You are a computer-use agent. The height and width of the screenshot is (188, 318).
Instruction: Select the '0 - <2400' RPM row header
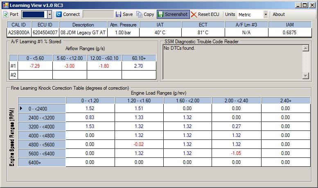point(42,108)
